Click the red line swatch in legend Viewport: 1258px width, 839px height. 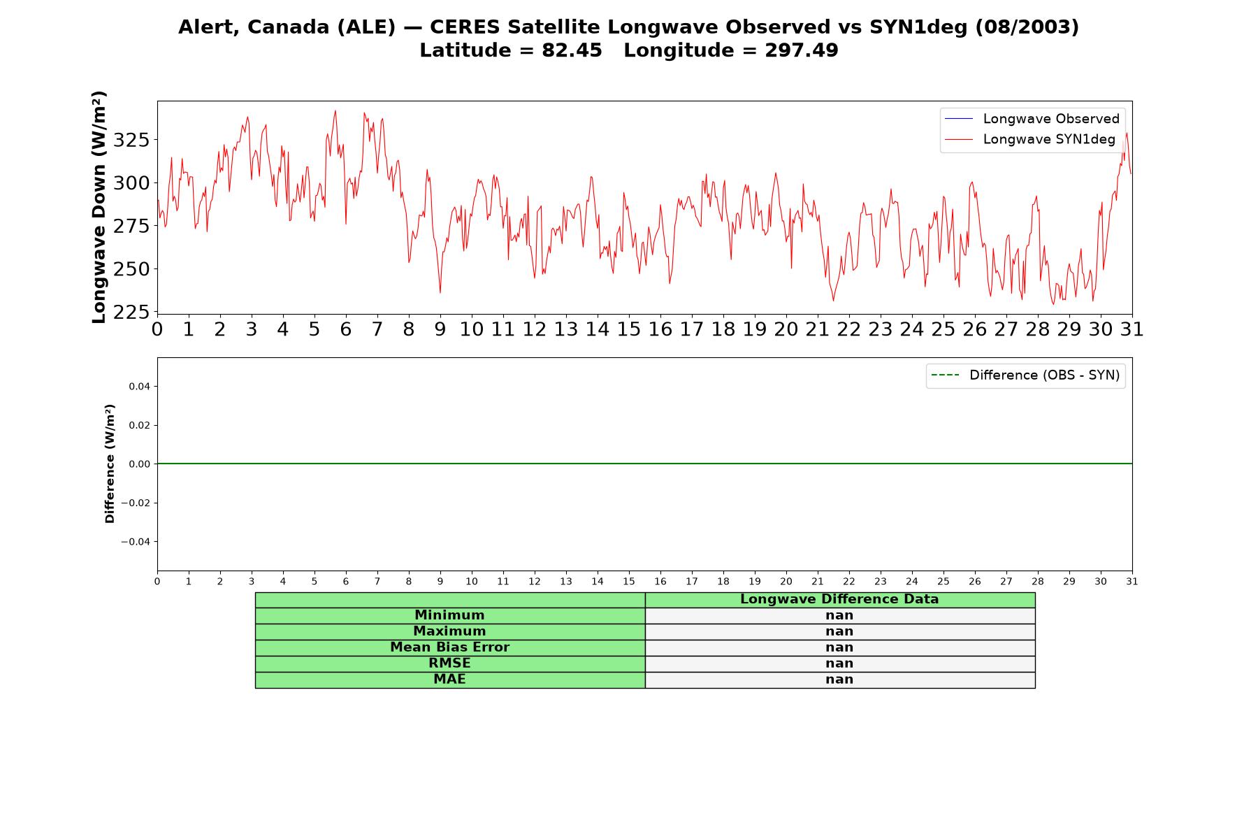click(959, 140)
